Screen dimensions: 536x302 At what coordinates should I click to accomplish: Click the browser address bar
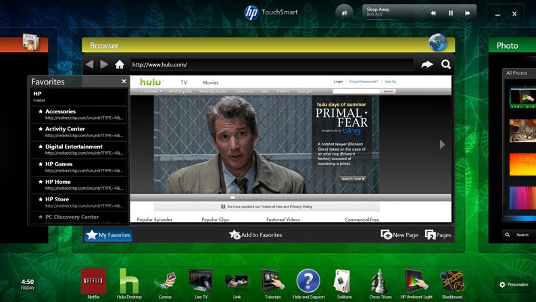[272, 64]
